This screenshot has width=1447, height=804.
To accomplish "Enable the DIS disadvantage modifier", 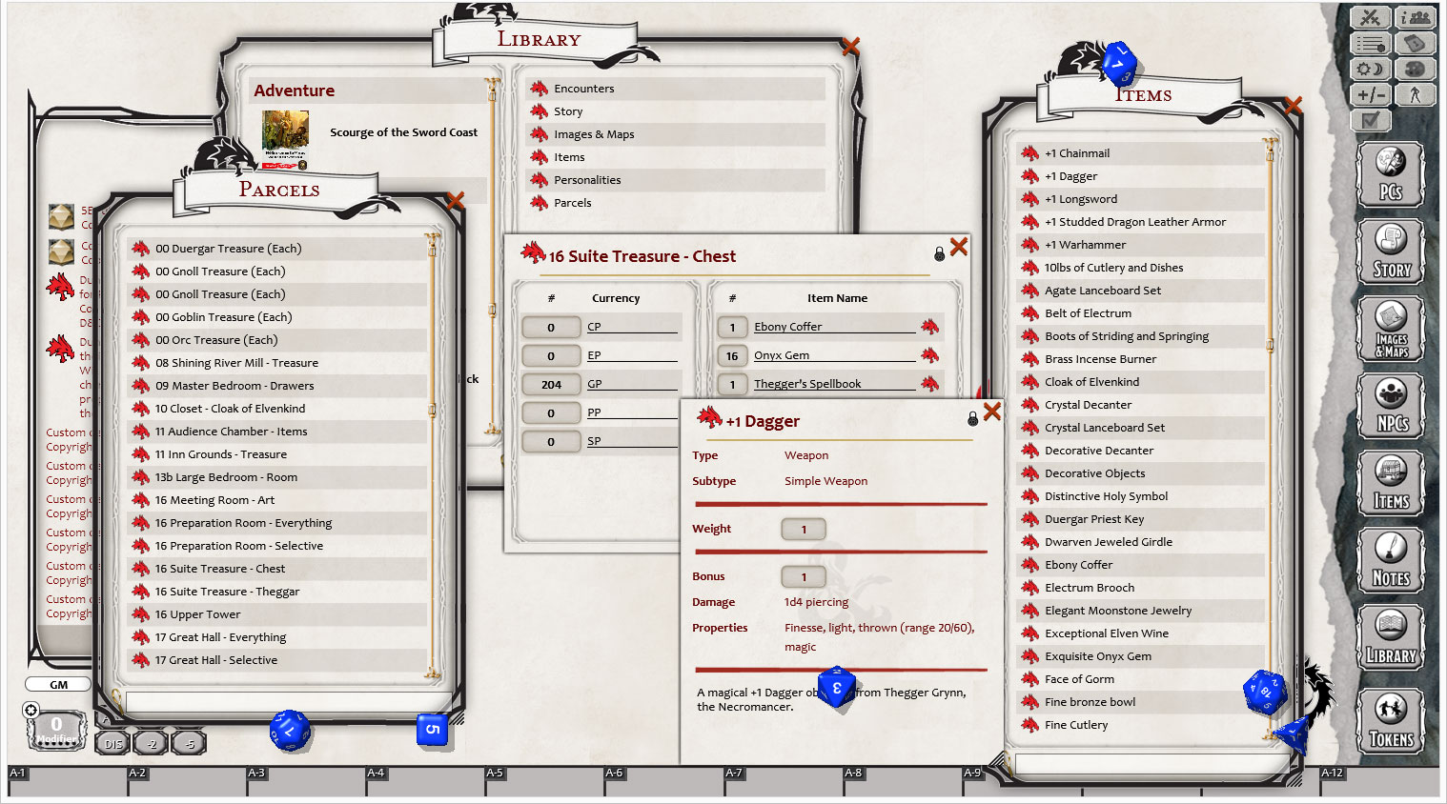I will (112, 742).
